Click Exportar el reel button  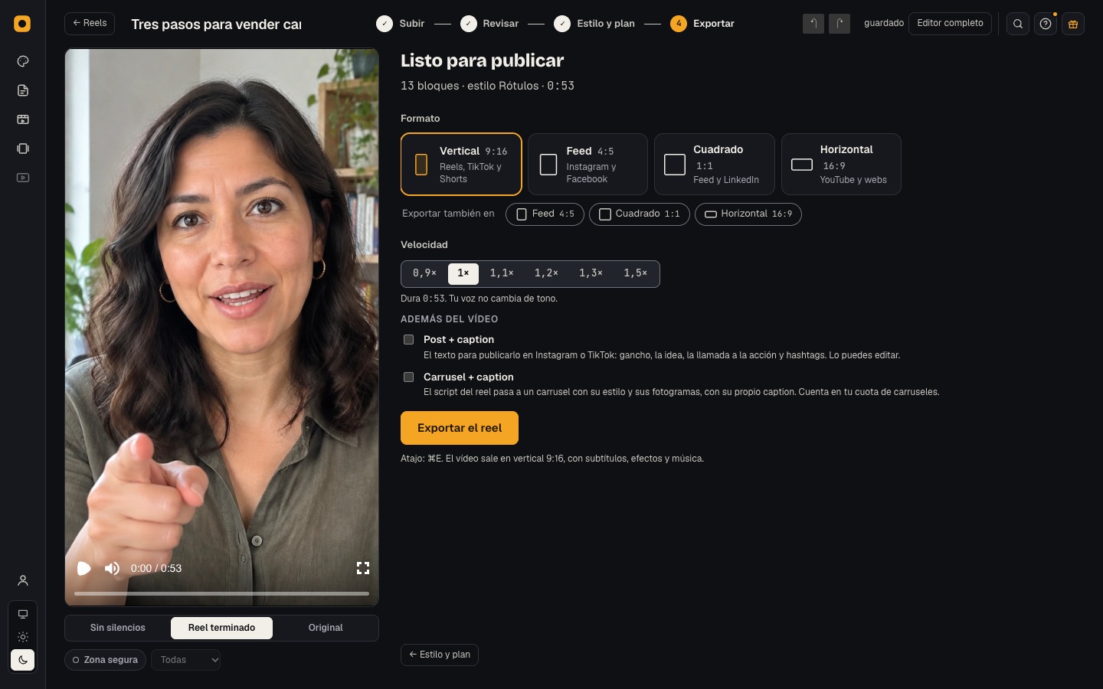(460, 428)
